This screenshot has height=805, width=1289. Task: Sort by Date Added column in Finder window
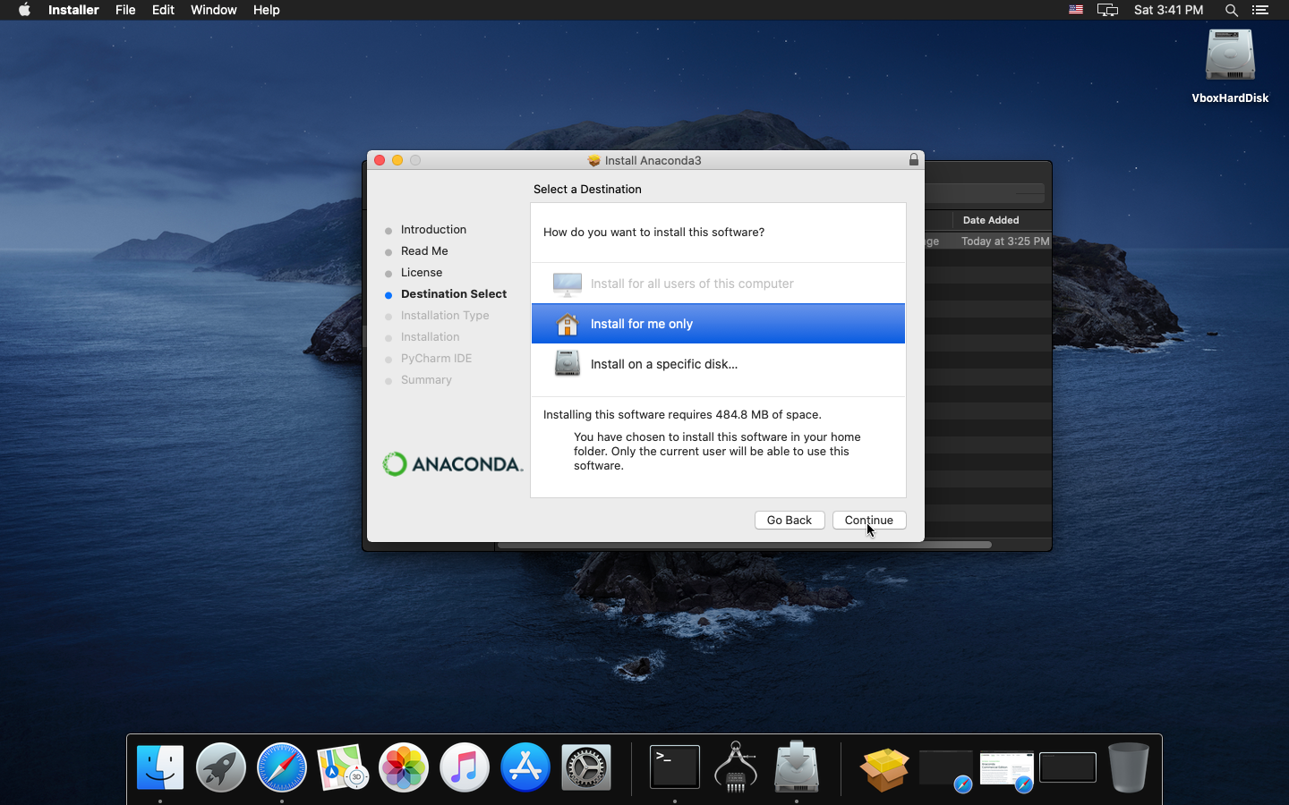[991, 220]
